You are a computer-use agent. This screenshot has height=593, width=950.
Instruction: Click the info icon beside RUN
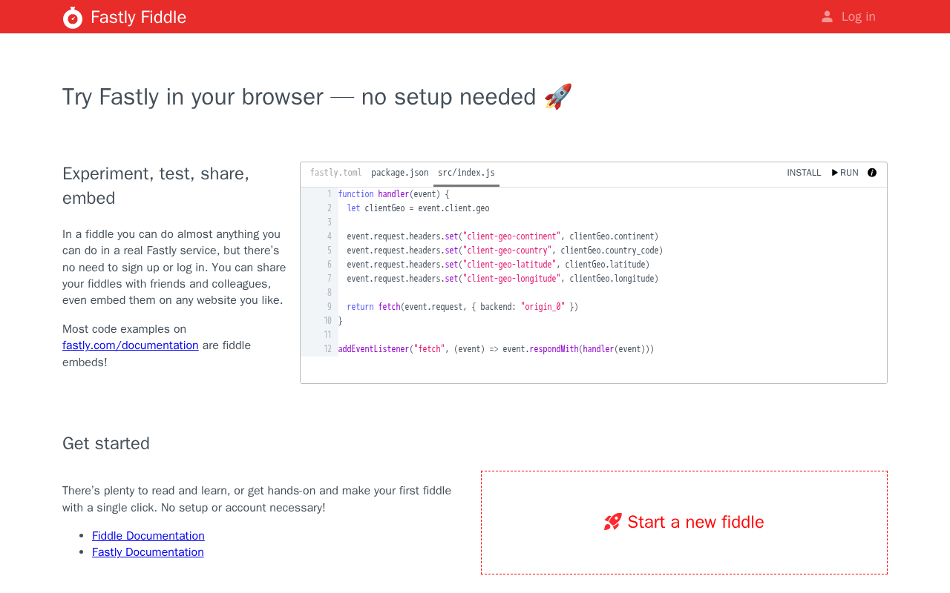coord(872,173)
